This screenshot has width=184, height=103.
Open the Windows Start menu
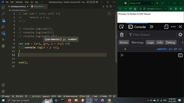click(3, 100)
